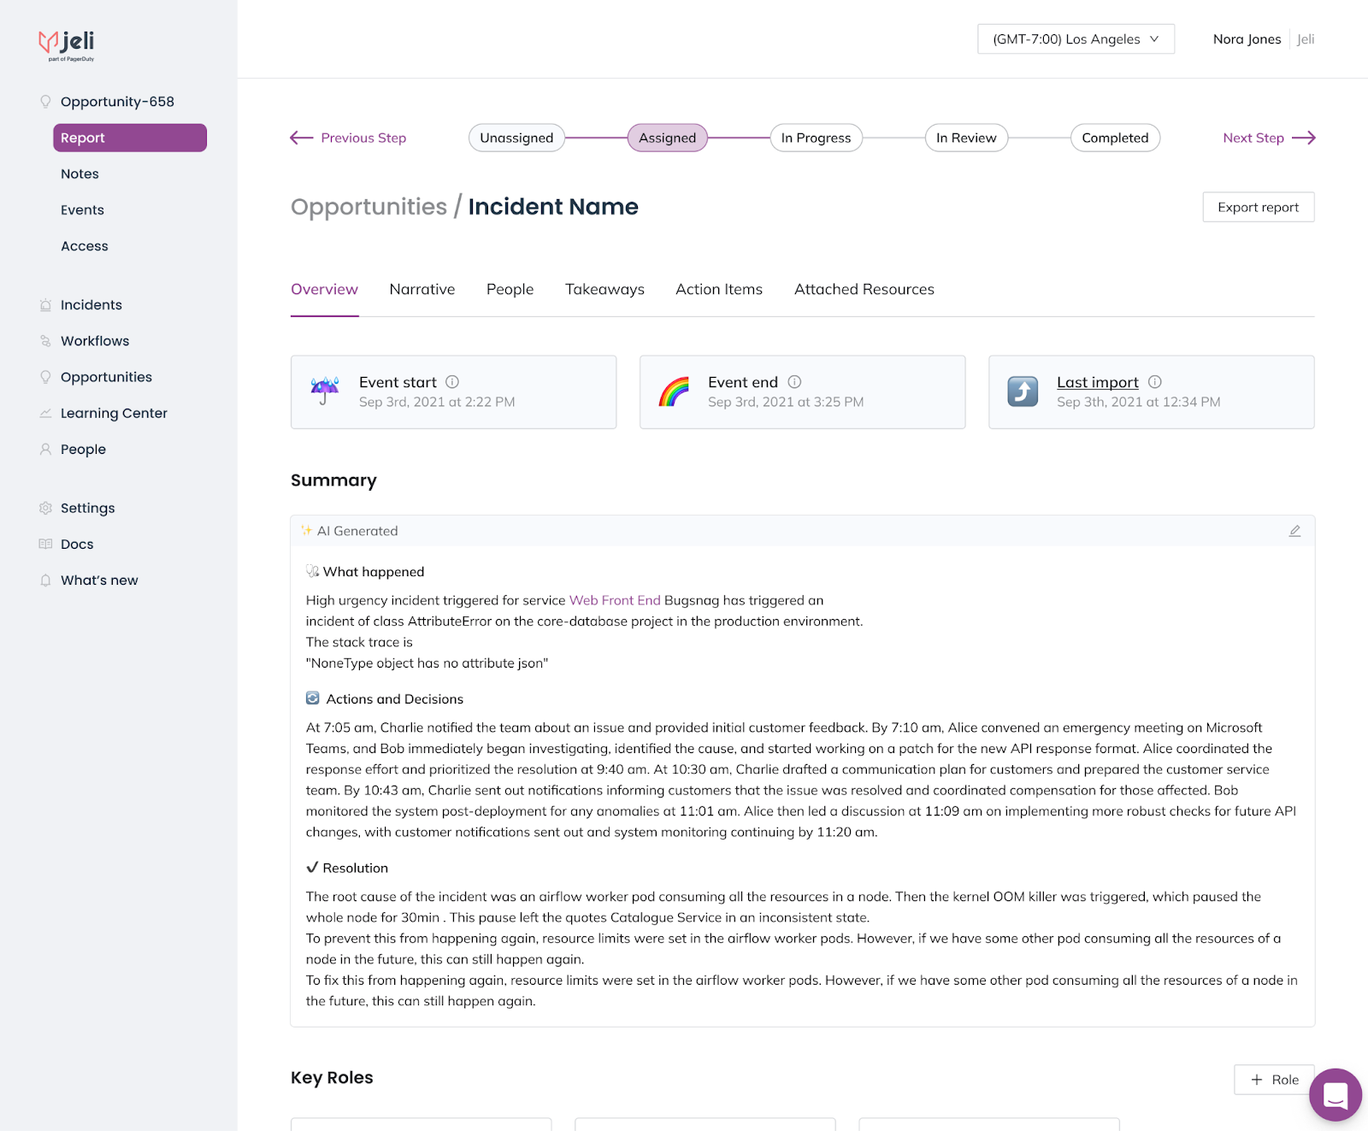Expand the Opportunity-658 sidebar section
Viewport: 1368px width, 1131px height.
click(x=117, y=102)
